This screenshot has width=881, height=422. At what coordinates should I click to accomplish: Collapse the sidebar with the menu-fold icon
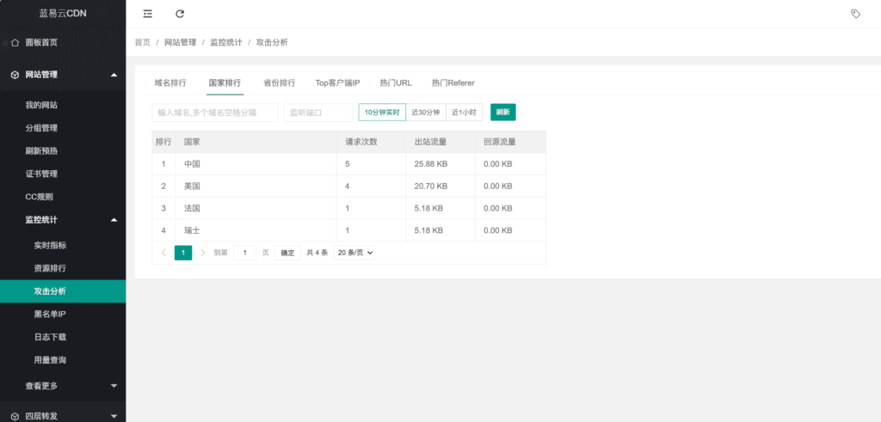point(148,14)
